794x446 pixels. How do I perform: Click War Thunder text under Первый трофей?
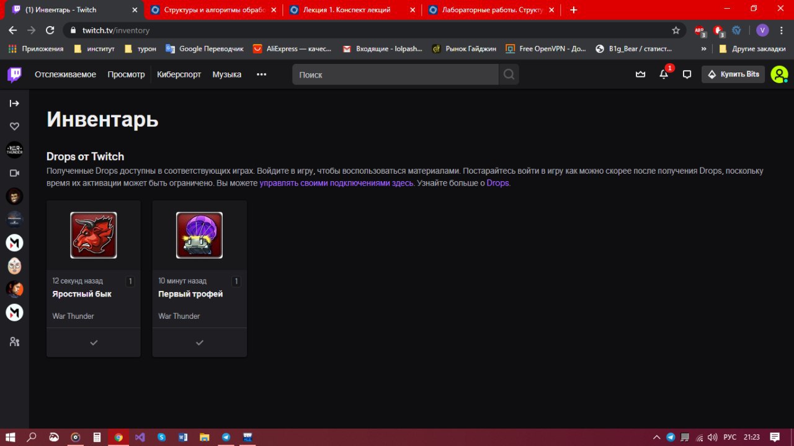(179, 316)
